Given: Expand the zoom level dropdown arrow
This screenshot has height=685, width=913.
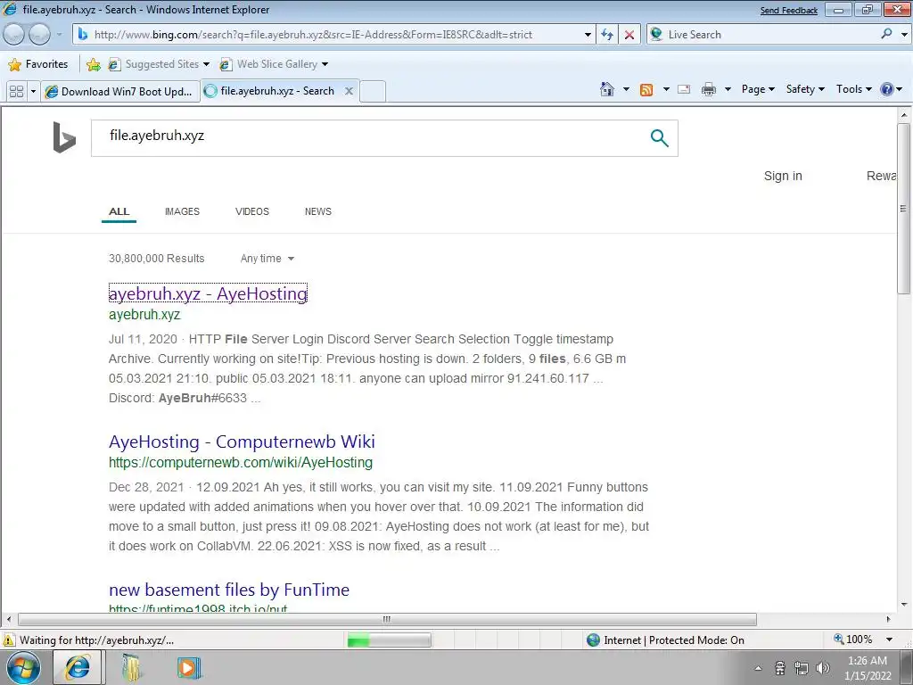Looking at the screenshot, I should (890, 640).
